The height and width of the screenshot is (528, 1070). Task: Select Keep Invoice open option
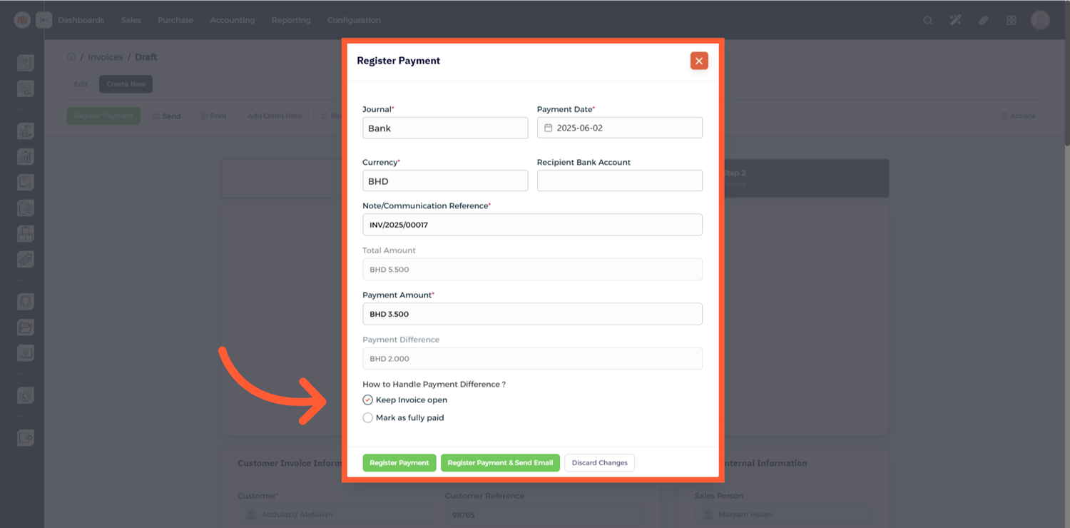pyautogui.click(x=368, y=400)
